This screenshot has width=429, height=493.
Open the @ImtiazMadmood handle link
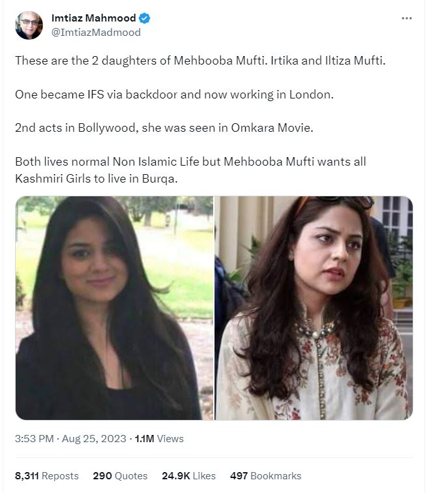(x=96, y=32)
